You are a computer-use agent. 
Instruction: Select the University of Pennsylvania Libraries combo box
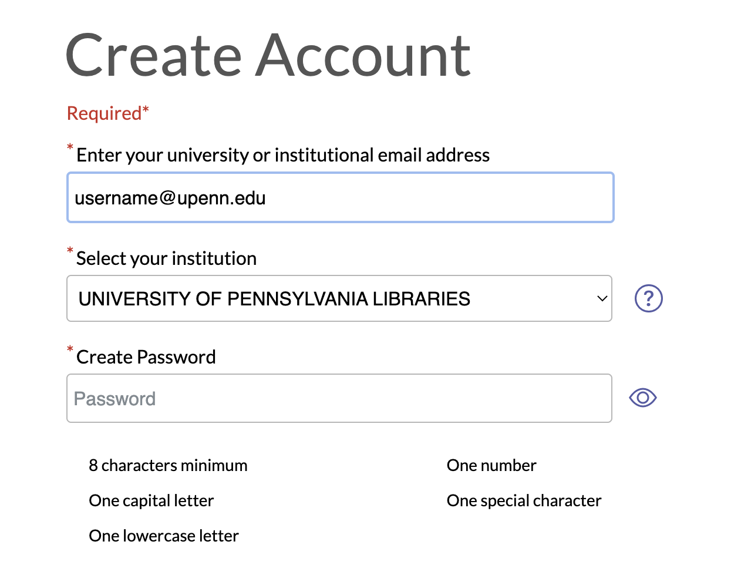339,298
